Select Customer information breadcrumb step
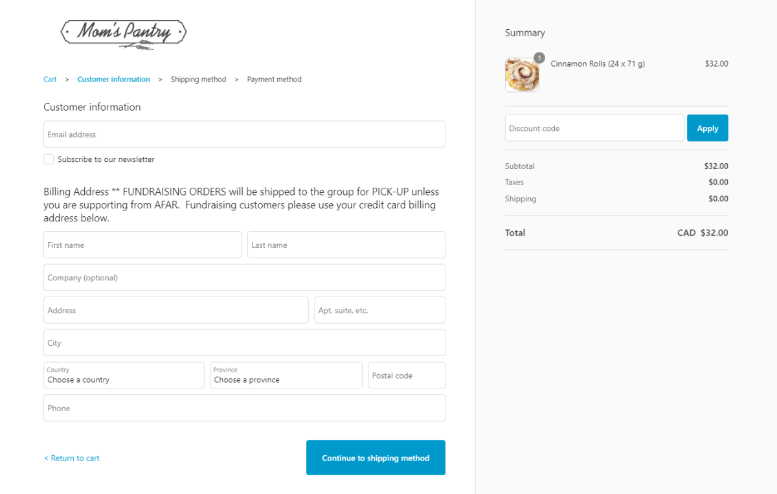The width and height of the screenshot is (777, 494). pyautogui.click(x=113, y=80)
